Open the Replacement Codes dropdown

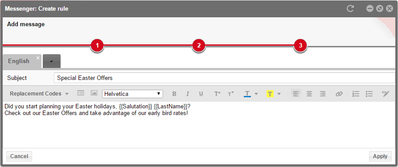[x=39, y=94]
